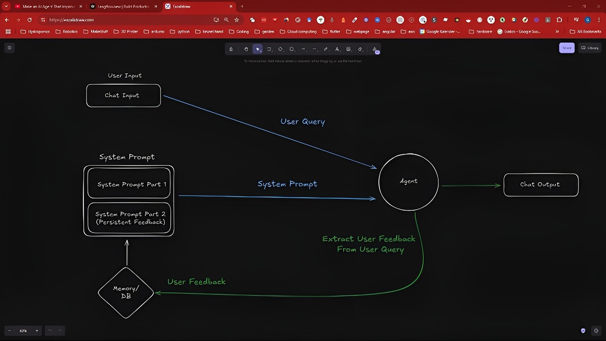Expand the hidden bookmarks overflow chevron
Screen dimensions: 606x341
557,32
